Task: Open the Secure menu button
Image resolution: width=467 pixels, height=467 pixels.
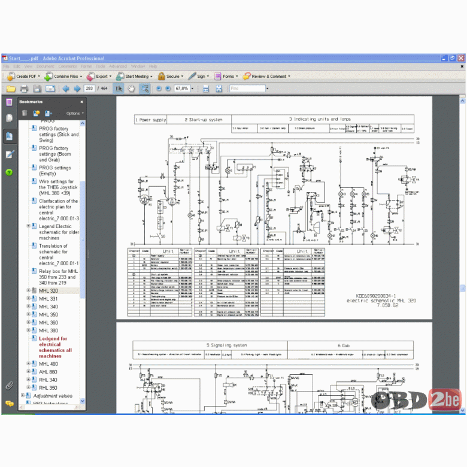Action: (x=171, y=76)
